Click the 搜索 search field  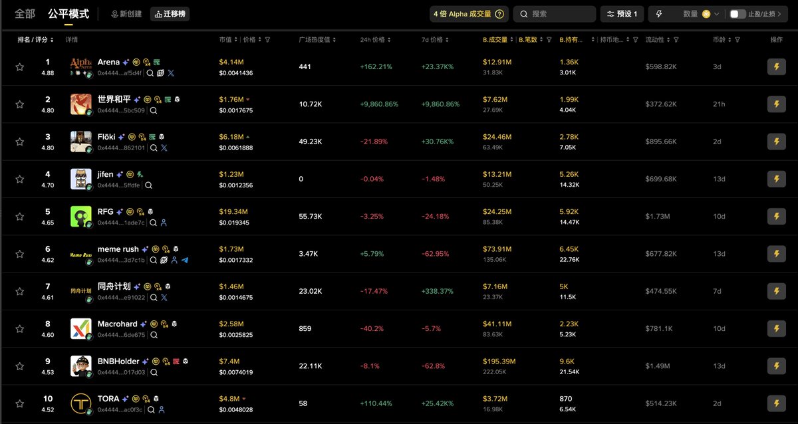click(555, 14)
